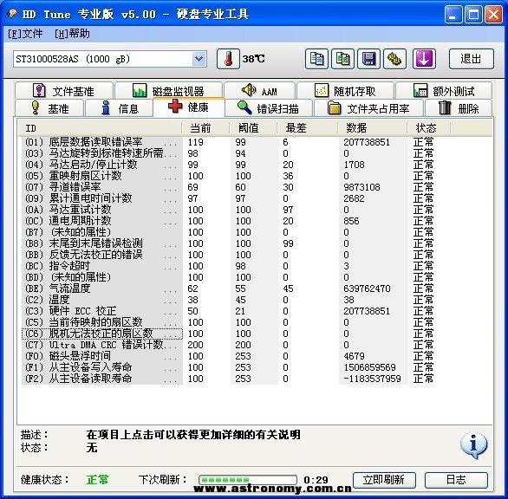
Task: Switch to the 文件基准 tab
Action: pos(64,91)
